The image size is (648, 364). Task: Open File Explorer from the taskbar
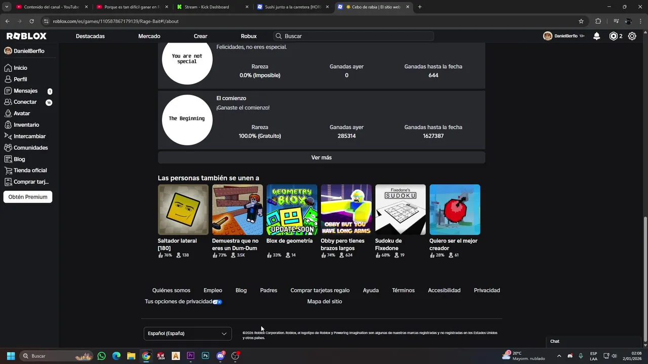coord(131,356)
